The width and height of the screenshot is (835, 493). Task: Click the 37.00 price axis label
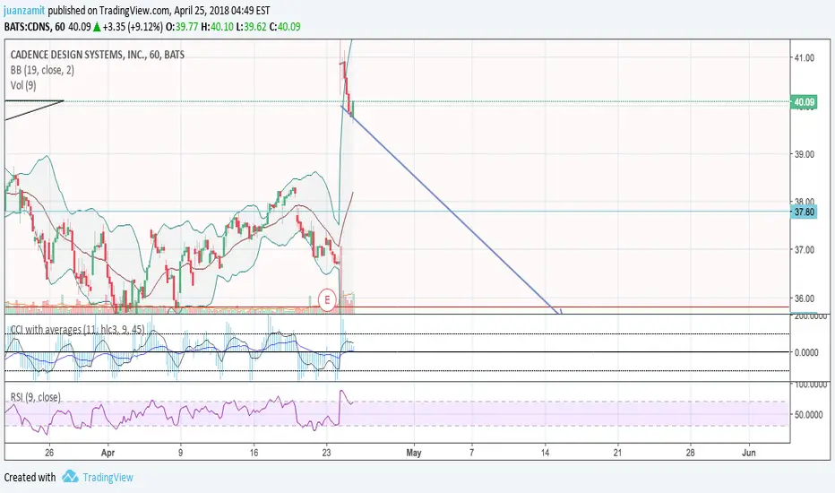point(805,249)
